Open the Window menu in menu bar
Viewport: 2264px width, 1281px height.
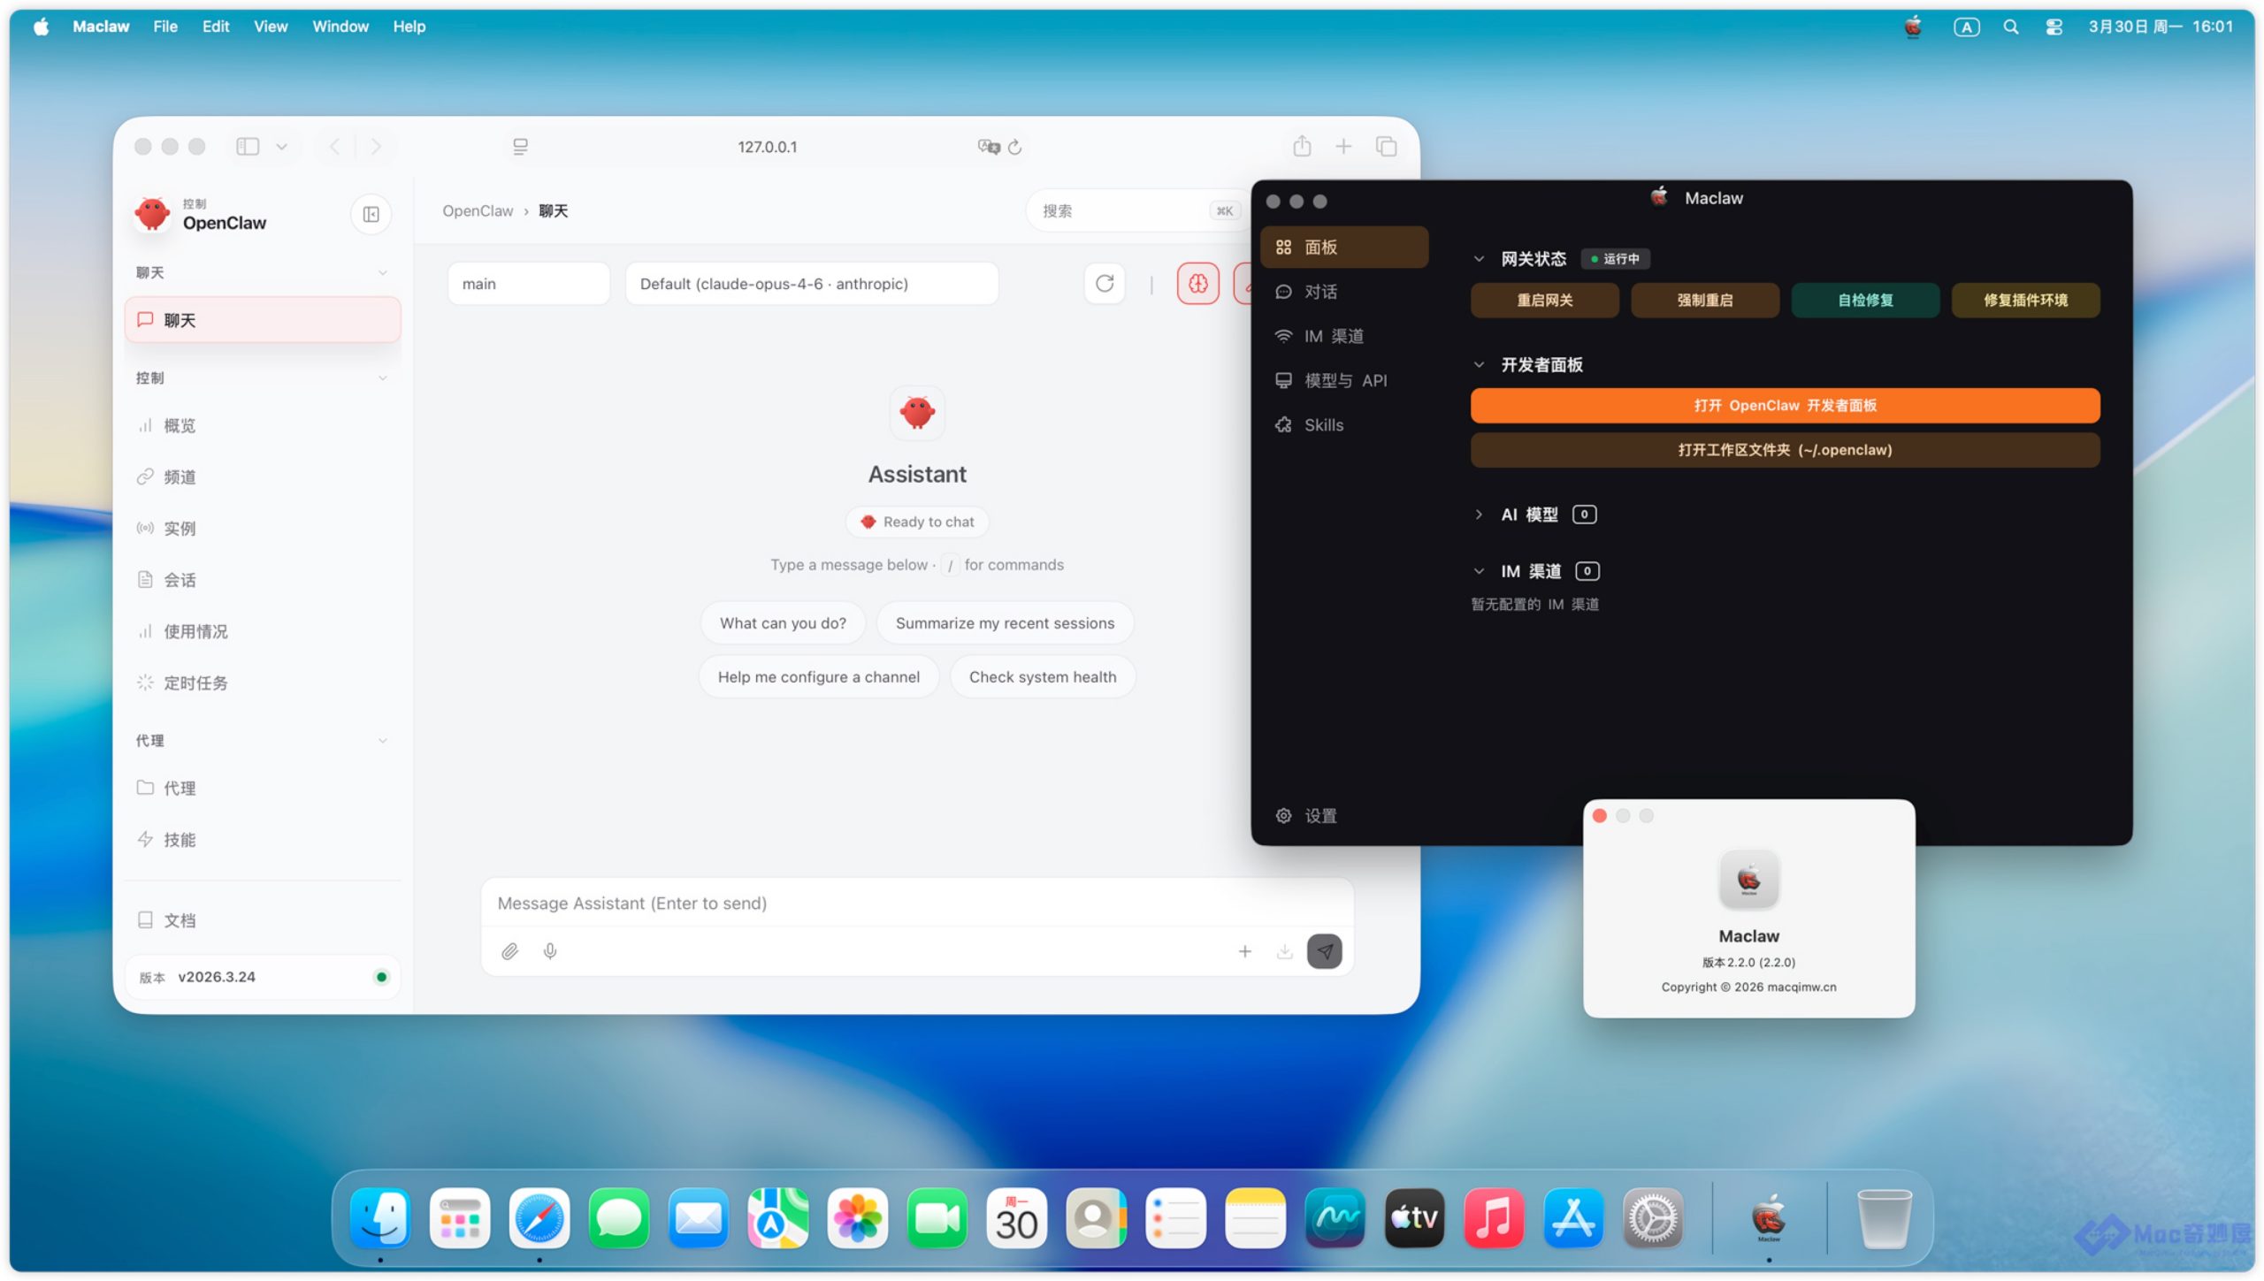[340, 27]
